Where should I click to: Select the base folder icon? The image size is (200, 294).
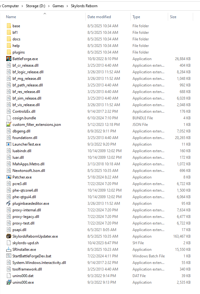click(x=9, y=26)
